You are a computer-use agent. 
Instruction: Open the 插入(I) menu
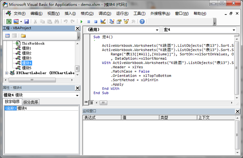click(70, 13)
